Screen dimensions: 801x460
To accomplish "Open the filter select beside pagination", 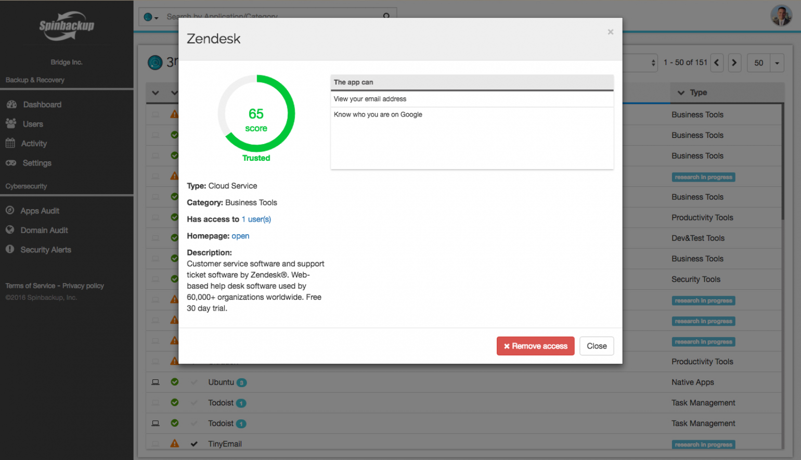I will [640, 62].
